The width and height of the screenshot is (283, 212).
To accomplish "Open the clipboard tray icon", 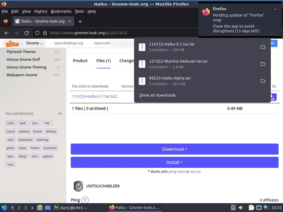I will [x=251, y=208].
